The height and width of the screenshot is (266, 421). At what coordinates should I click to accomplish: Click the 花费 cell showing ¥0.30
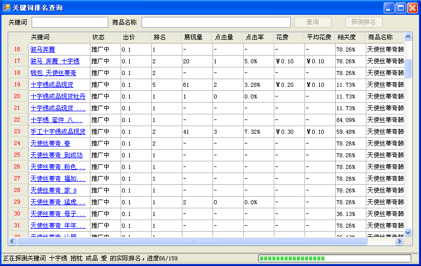click(289, 132)
